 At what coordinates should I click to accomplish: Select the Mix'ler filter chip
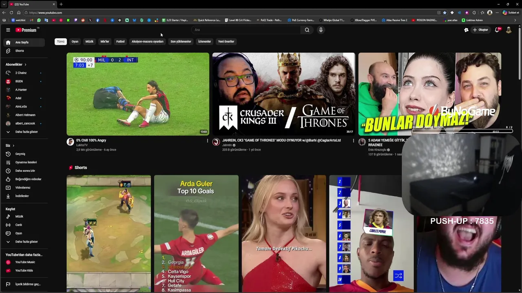coord(105,42)
